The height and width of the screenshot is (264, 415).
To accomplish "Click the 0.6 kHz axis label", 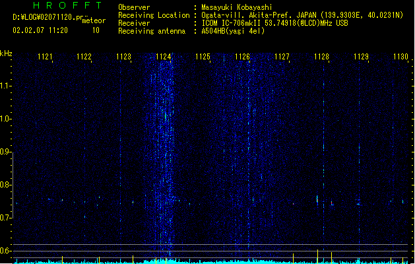I will point(5,251).
